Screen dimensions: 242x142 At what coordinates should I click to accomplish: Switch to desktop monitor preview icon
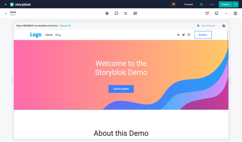click(x=216, y=14)
